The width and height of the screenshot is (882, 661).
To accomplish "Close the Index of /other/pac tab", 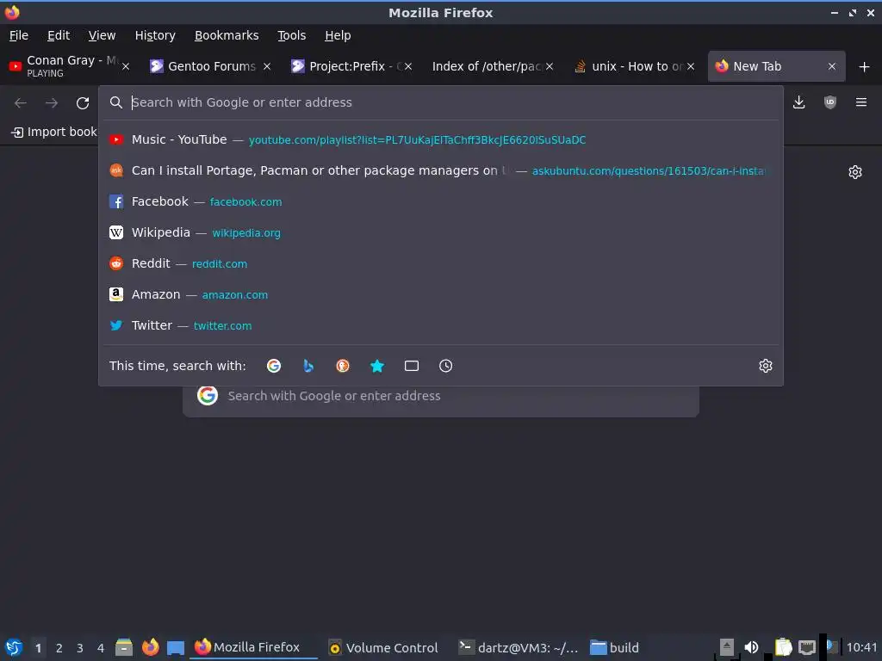I will (x=550, y=66).
